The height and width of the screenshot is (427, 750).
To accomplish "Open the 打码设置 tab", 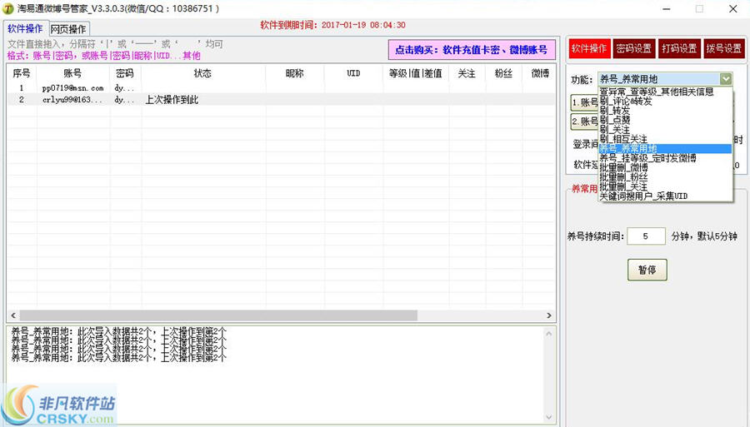I will [678, 48].
